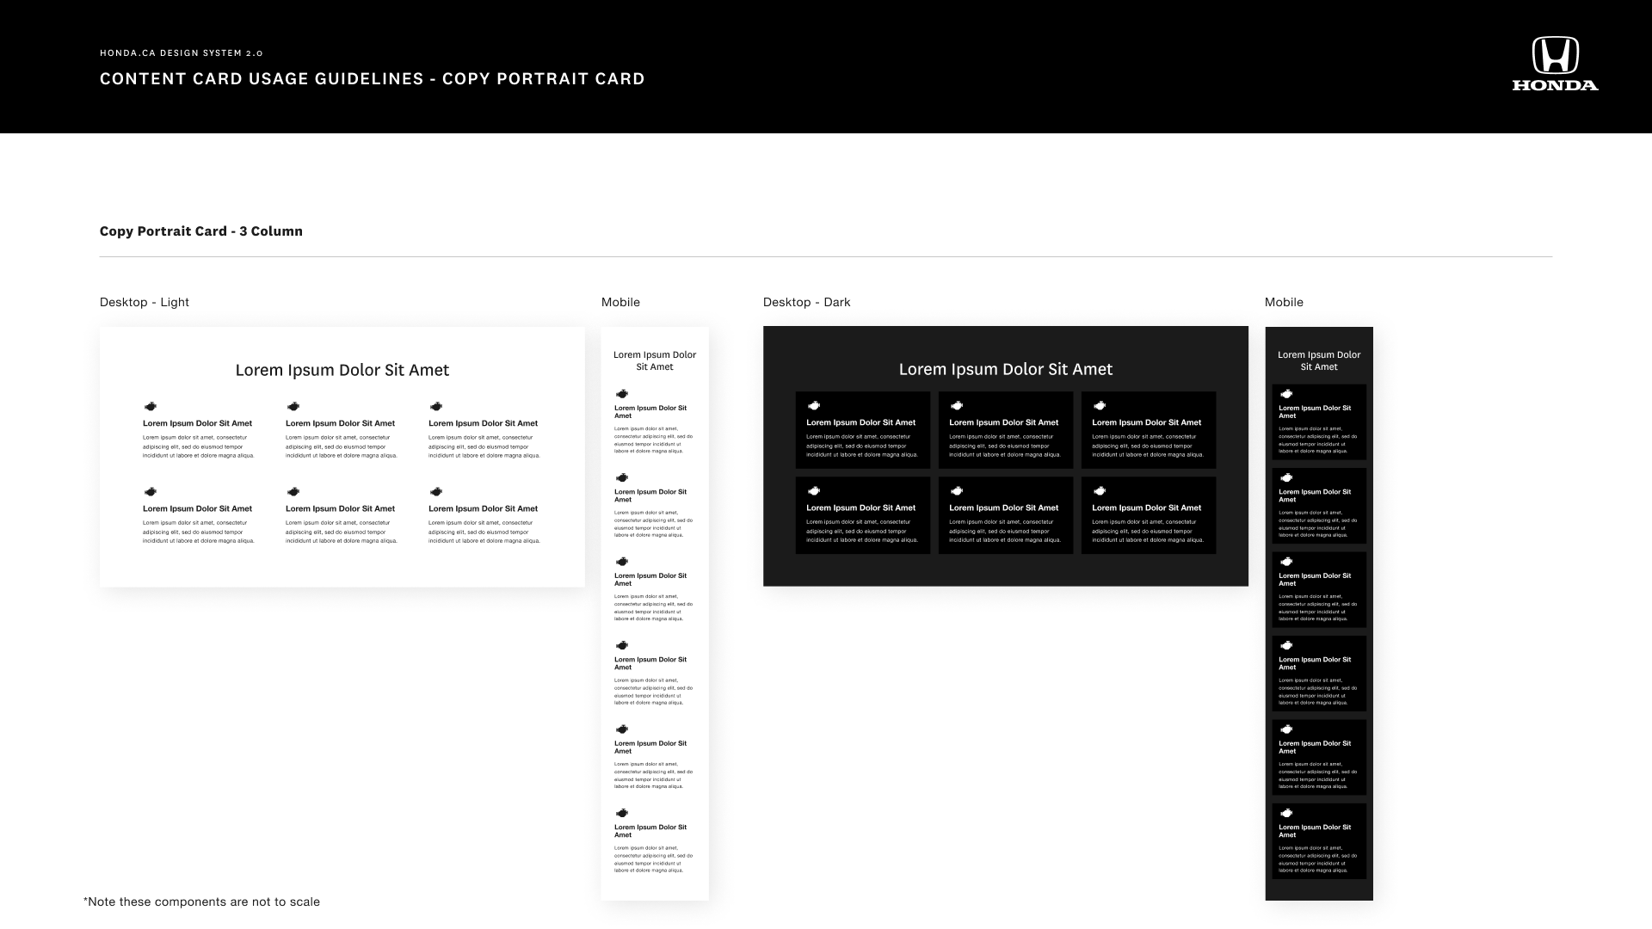Click fourth card's engine icon in light Mobile mockup
This screenshot has height=929, width=1652.
click(x=621, y=645)
